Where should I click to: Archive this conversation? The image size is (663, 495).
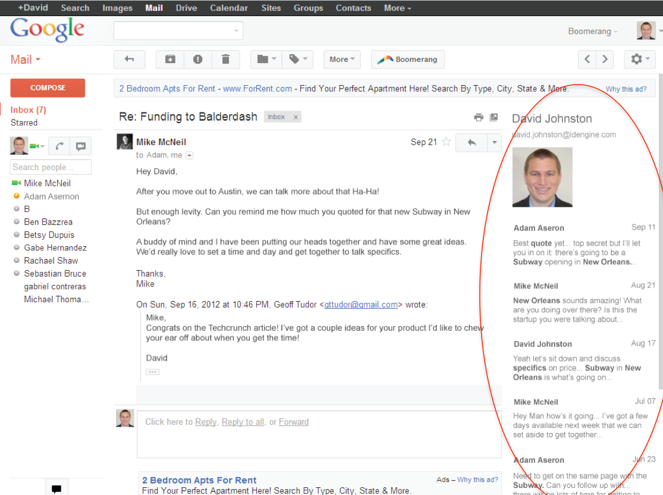[x=170, y=59]
